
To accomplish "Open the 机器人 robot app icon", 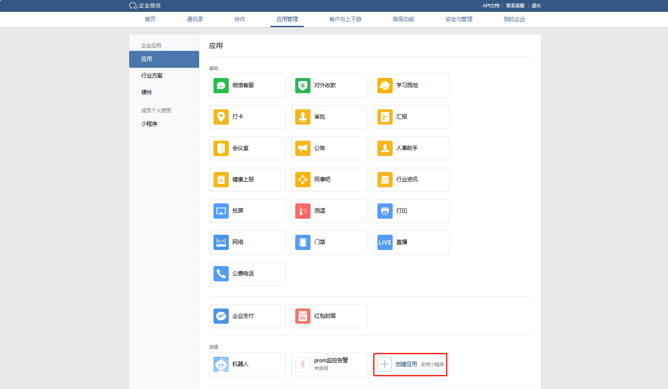I will click(221, 364).
